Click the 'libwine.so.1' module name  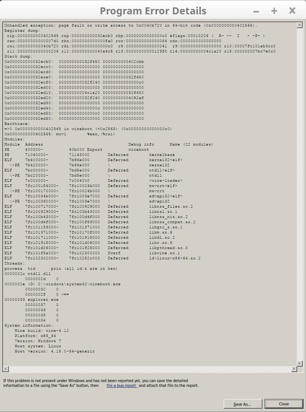[165, 253]
